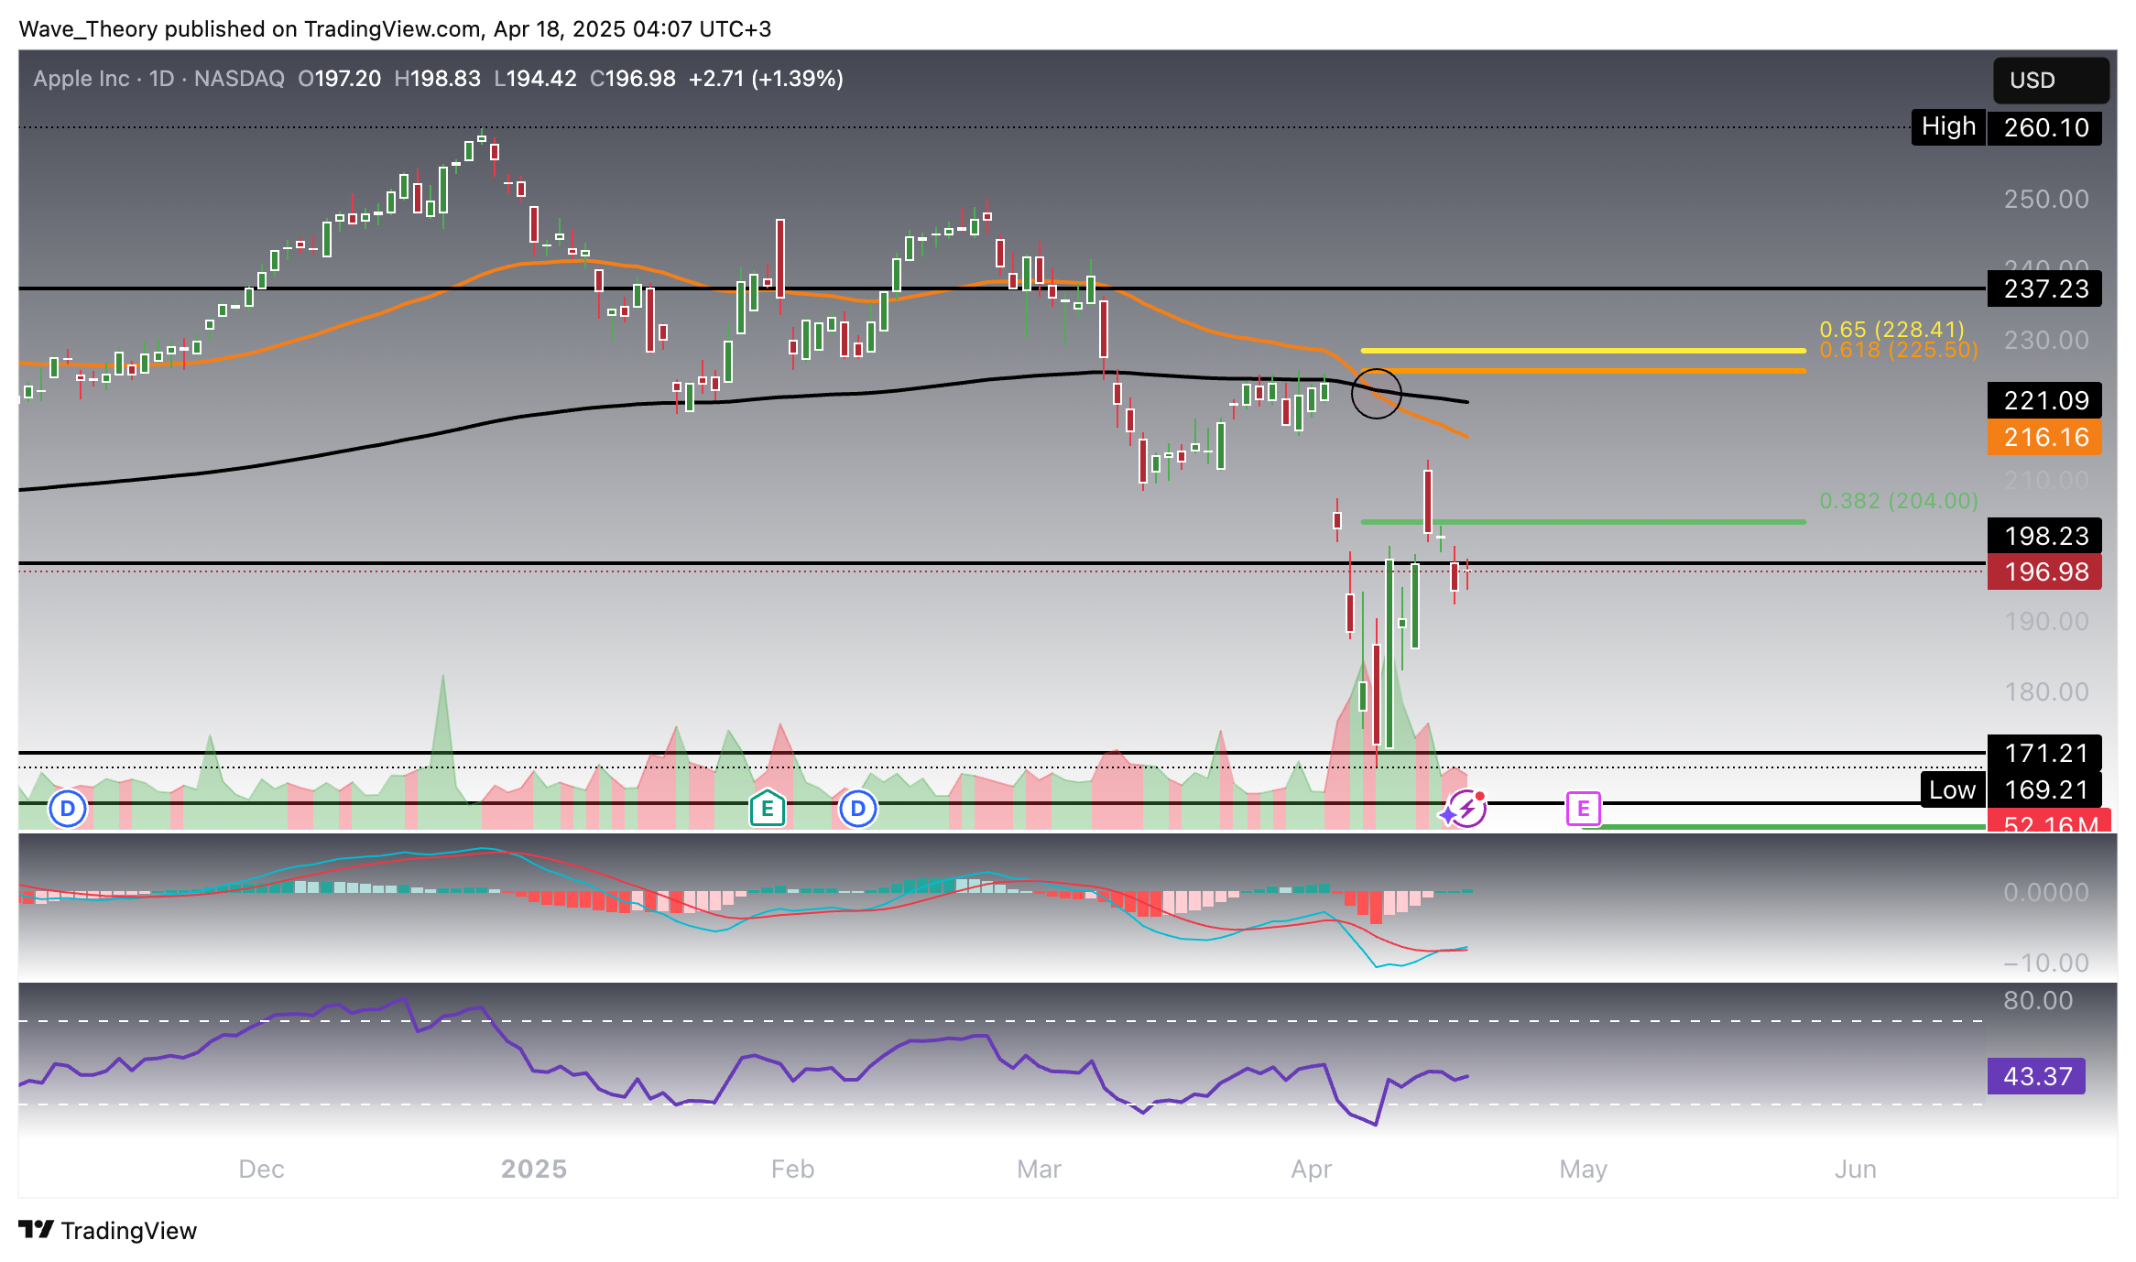Click the purple lightning bolt news marker
The width and height of the screenshot is (2136, 1262).
(x=1467, y=809)
